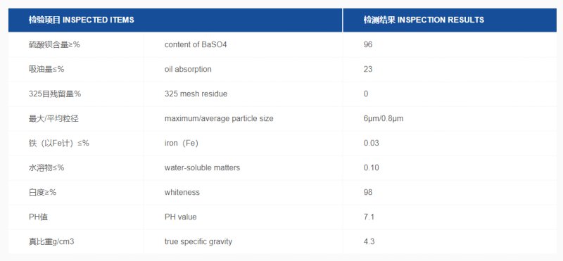Select the 'true specific gravity' label
This screenshot has height=261, width=563.
pyautogui.click(x=198, y=241)
